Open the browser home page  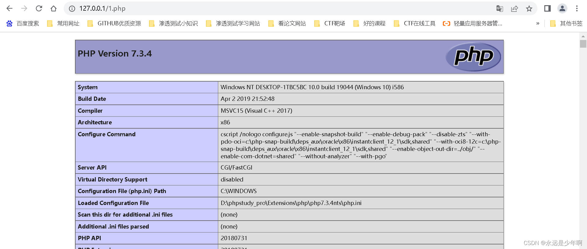[54, 9]
